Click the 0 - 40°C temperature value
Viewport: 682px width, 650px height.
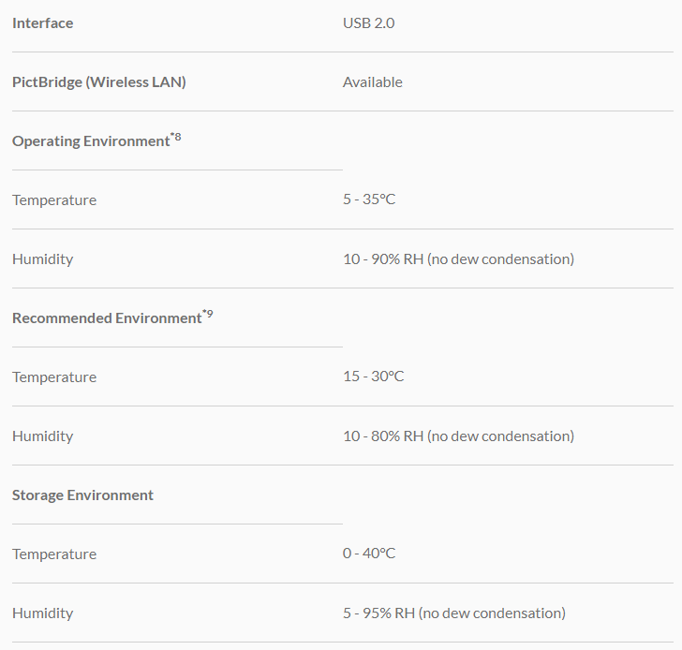click(368, 554)
